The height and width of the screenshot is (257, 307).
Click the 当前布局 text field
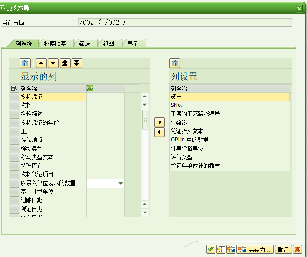pyautogui.click(x=185, y=22)
